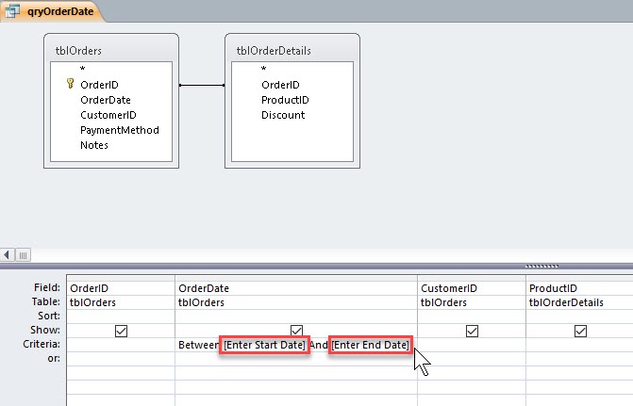Click the Sort cell under OrderDate

click(x=296, y=317)
